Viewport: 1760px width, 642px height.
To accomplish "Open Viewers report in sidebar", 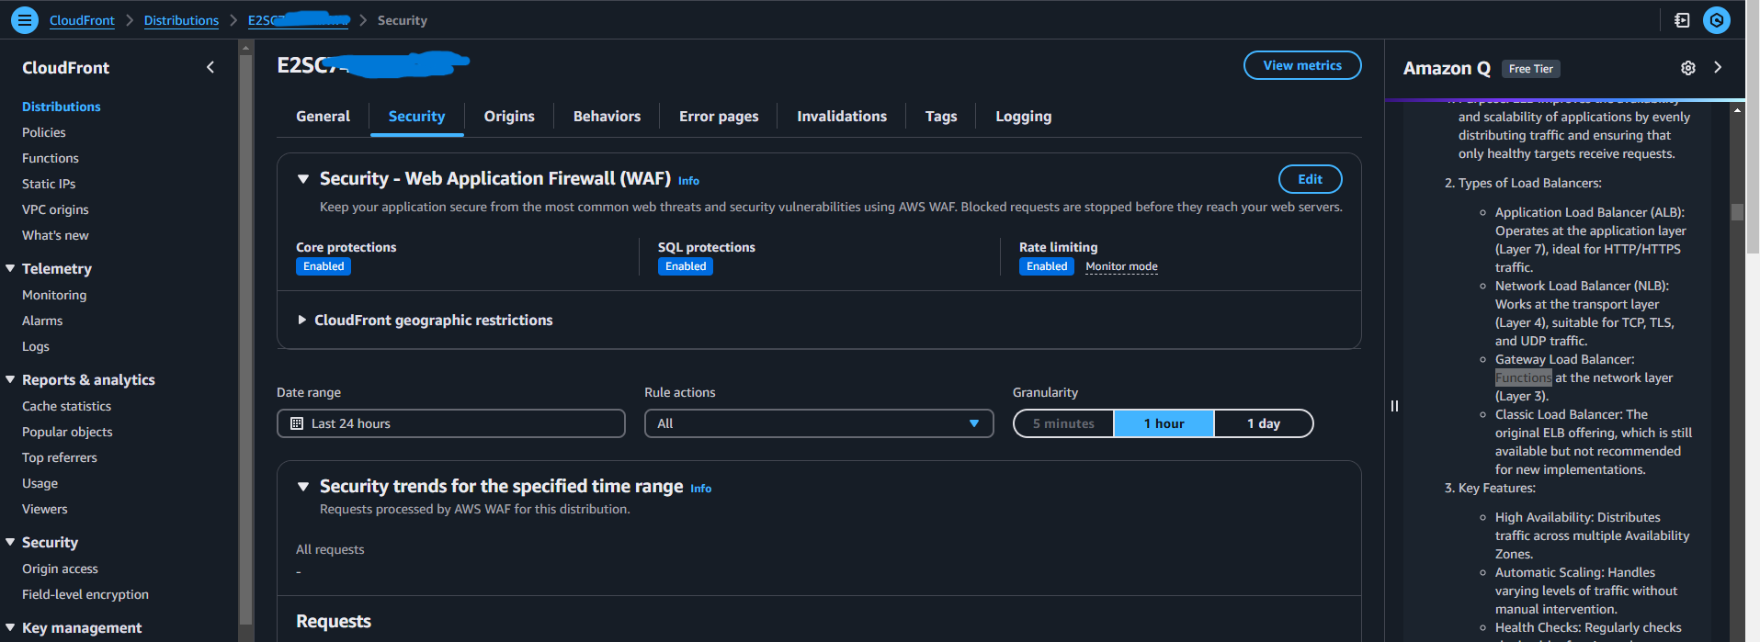I will tap(45, 509).
